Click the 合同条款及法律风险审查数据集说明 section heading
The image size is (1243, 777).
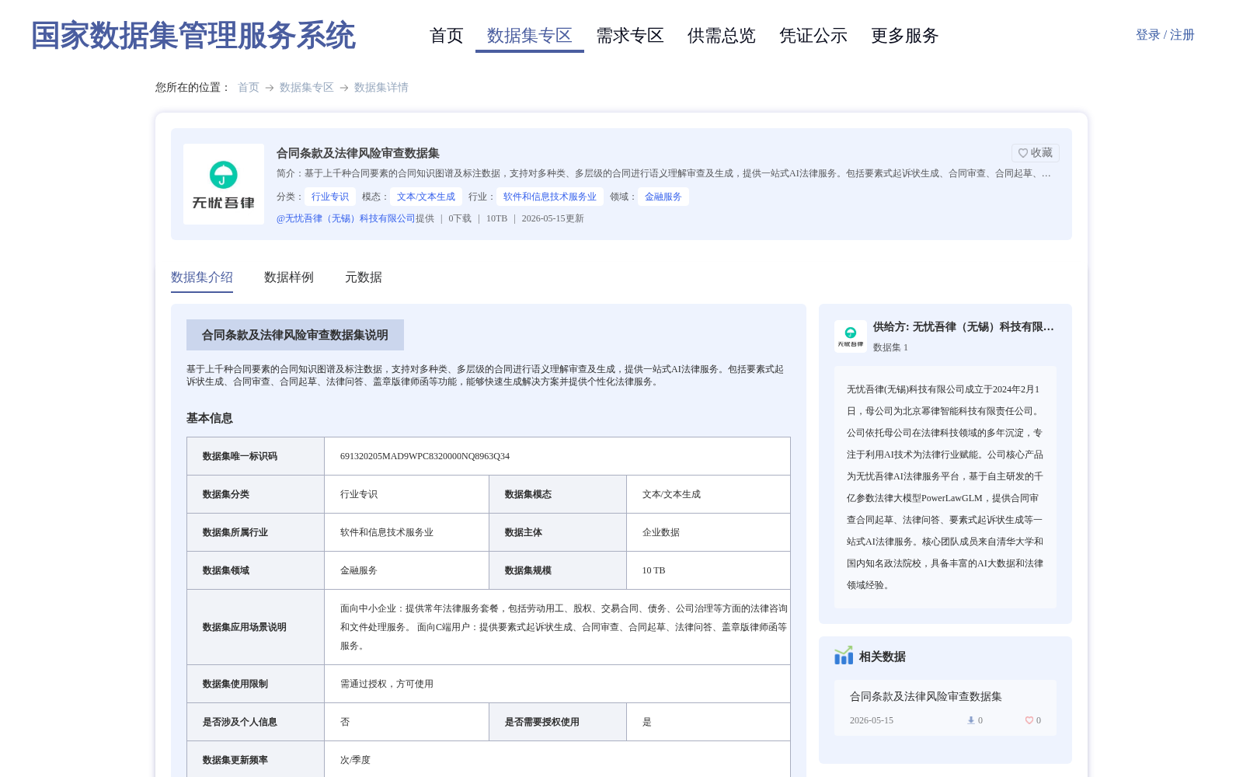tap(295, 335)
